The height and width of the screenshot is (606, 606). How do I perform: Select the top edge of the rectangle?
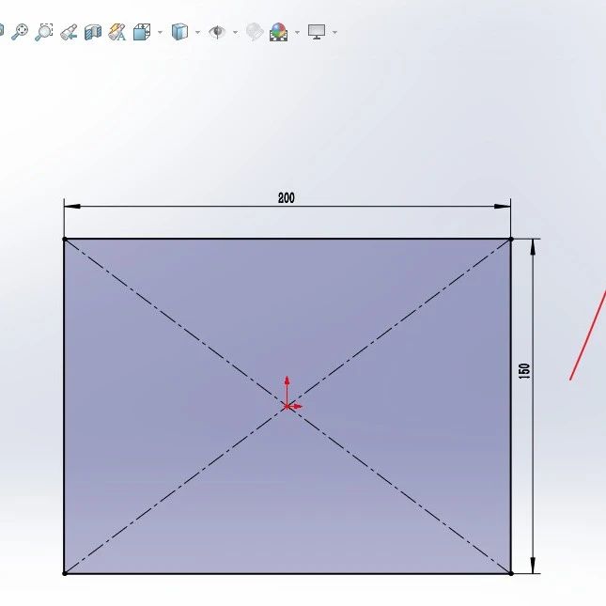click(287, 239)
